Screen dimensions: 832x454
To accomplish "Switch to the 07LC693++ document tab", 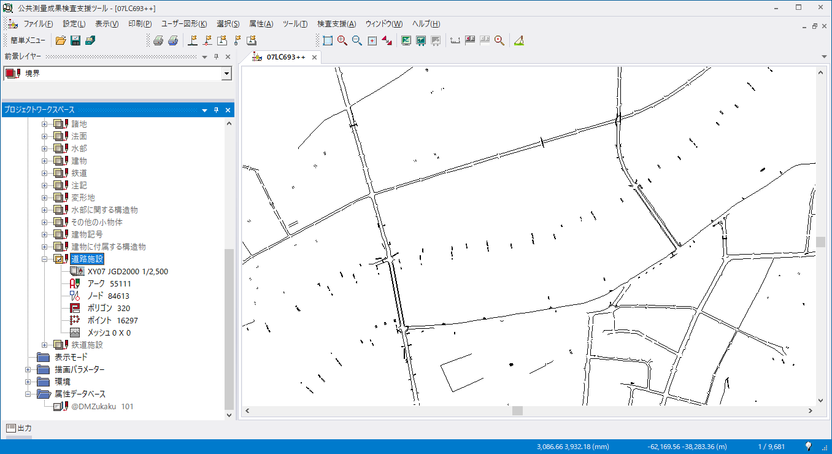I will 285,57.
